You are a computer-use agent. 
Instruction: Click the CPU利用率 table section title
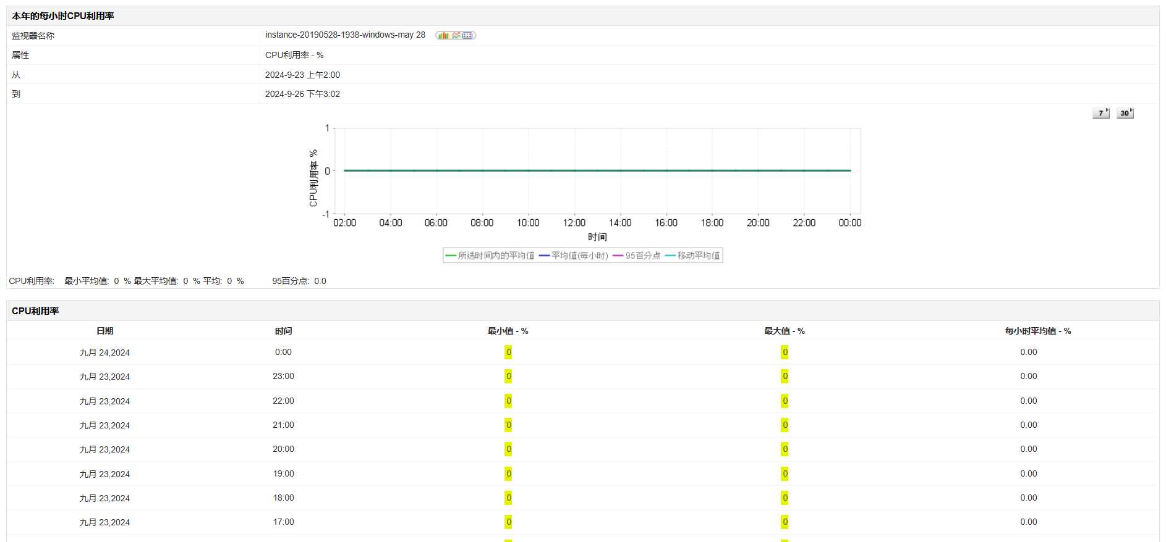(35, 311)
